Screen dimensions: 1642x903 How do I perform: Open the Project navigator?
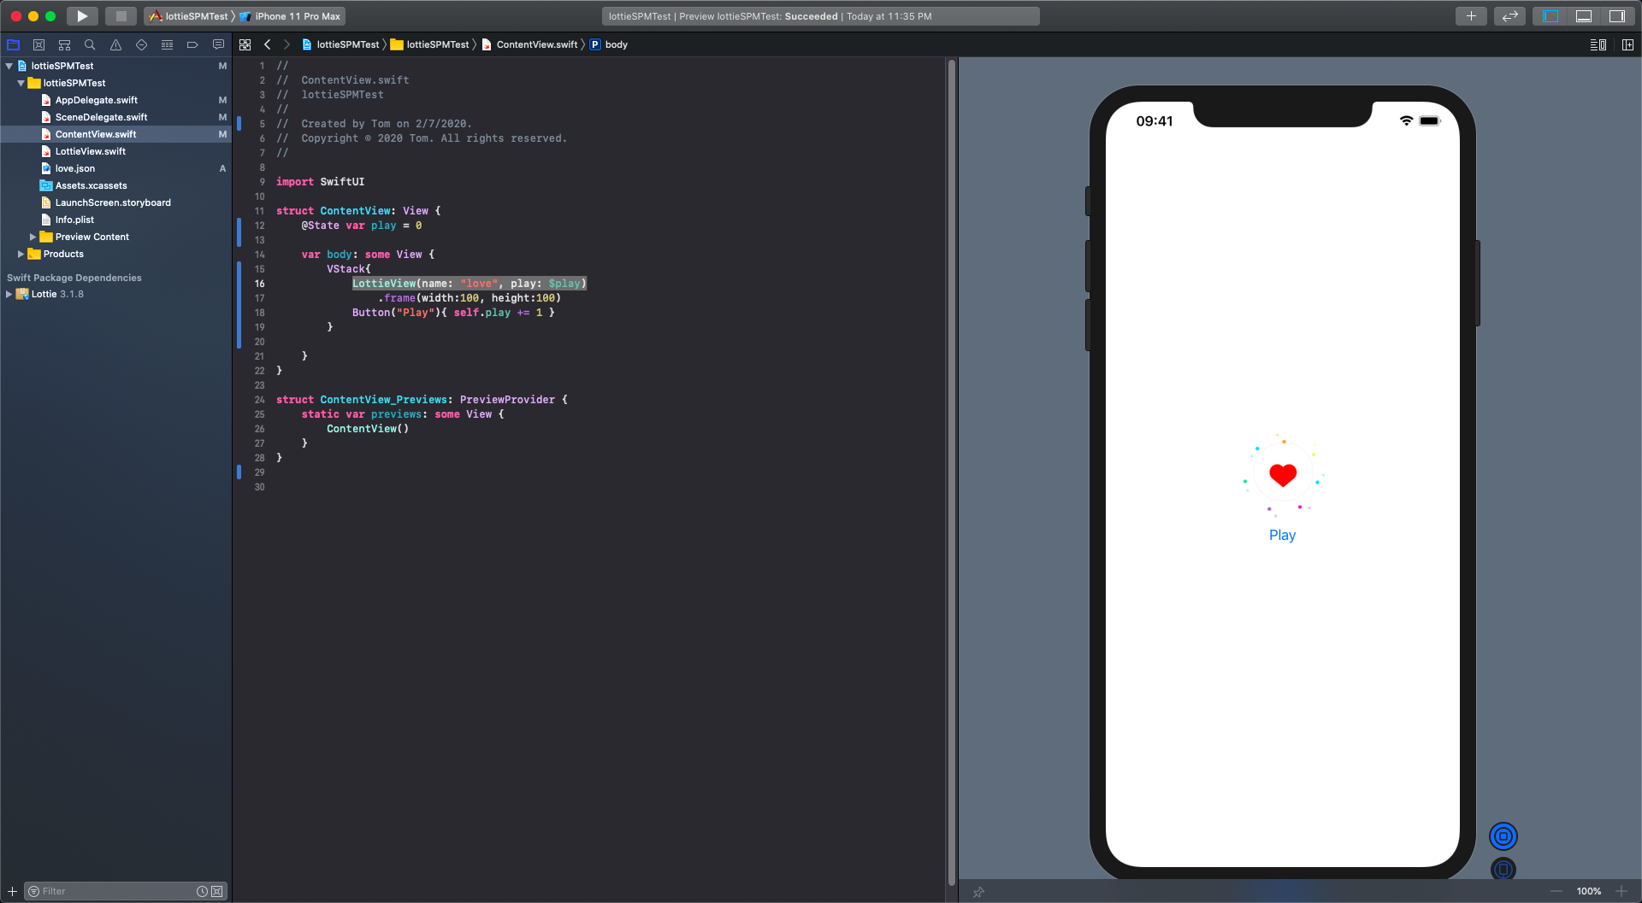[x=13, y=44]
